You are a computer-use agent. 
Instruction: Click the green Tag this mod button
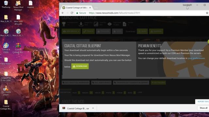point(158,83)
